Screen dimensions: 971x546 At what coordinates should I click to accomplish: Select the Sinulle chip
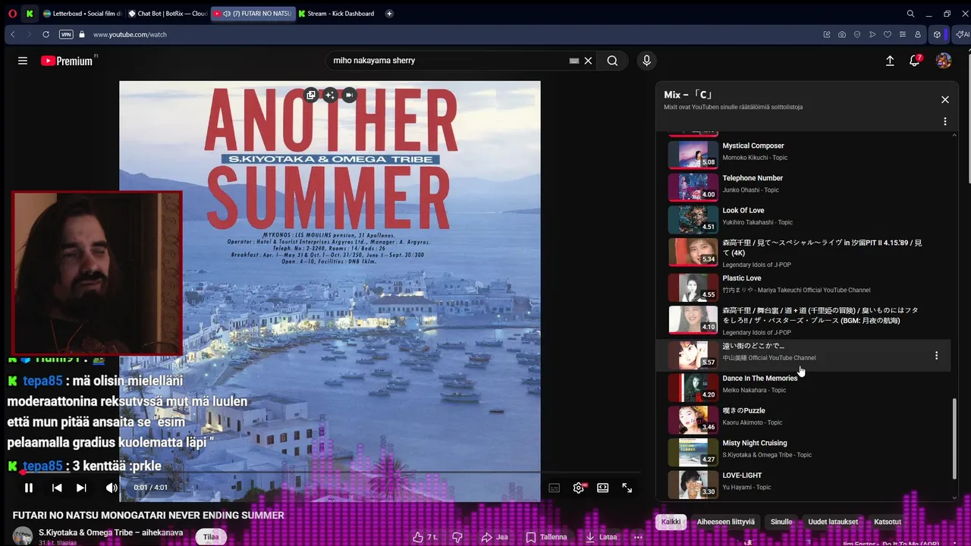(781, 522)
